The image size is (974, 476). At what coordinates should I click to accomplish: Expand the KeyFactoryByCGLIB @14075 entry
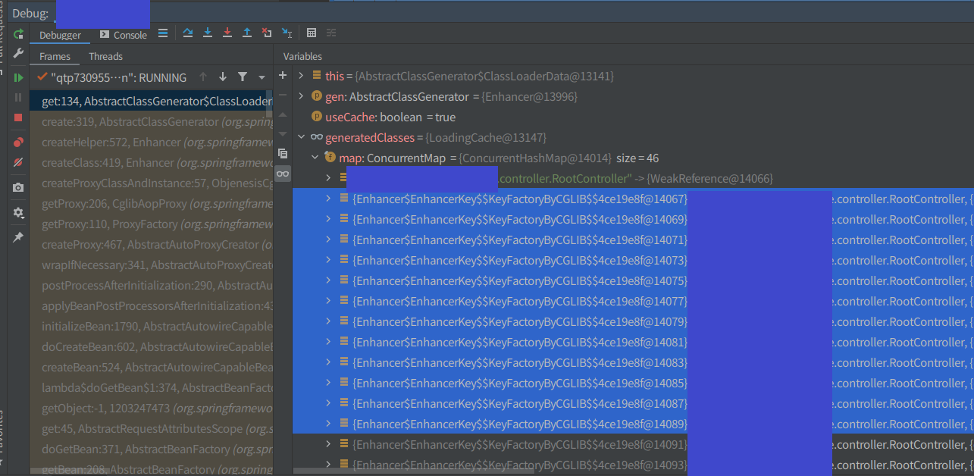(328, 280)
